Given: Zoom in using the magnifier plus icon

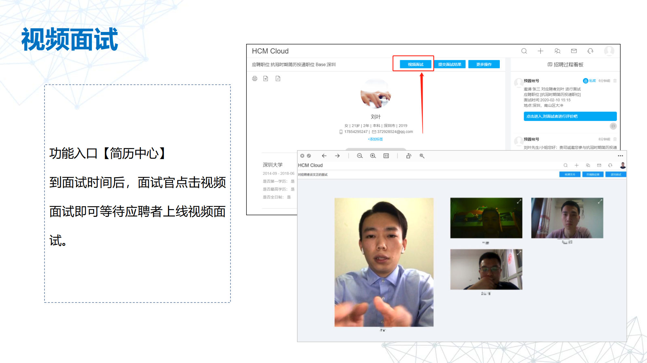Looking at the screenshot, I should (373, 156).
